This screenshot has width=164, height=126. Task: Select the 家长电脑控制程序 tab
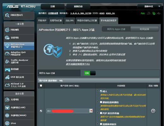click(108, 20)
